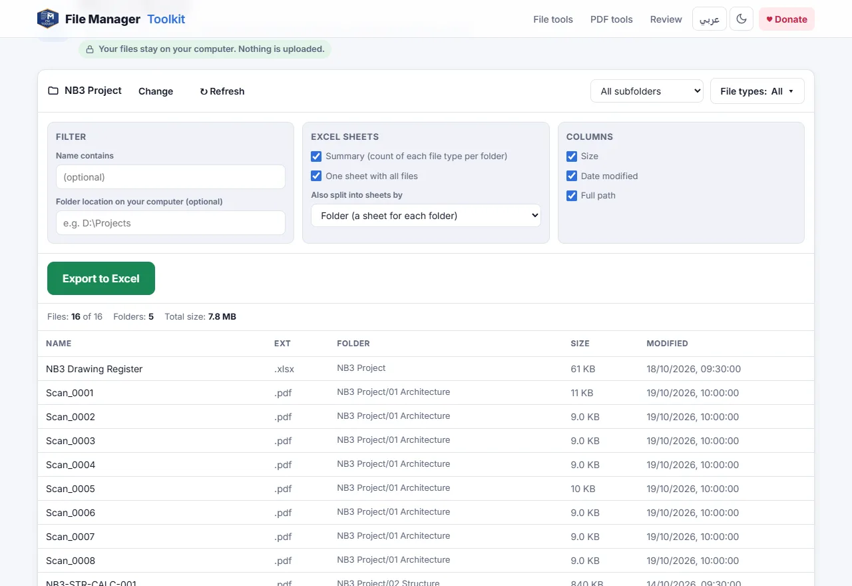Refresh the NB3 Project file list

click(222, 91)
